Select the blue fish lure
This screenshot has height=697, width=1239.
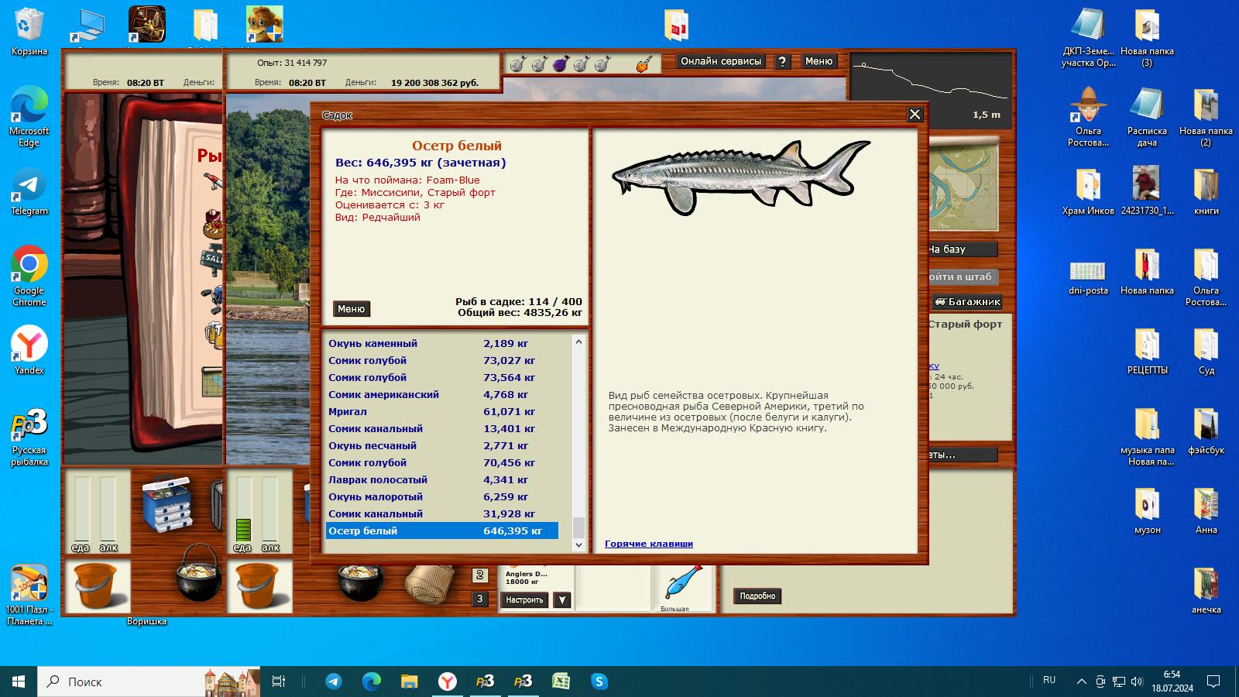[683, 582]
